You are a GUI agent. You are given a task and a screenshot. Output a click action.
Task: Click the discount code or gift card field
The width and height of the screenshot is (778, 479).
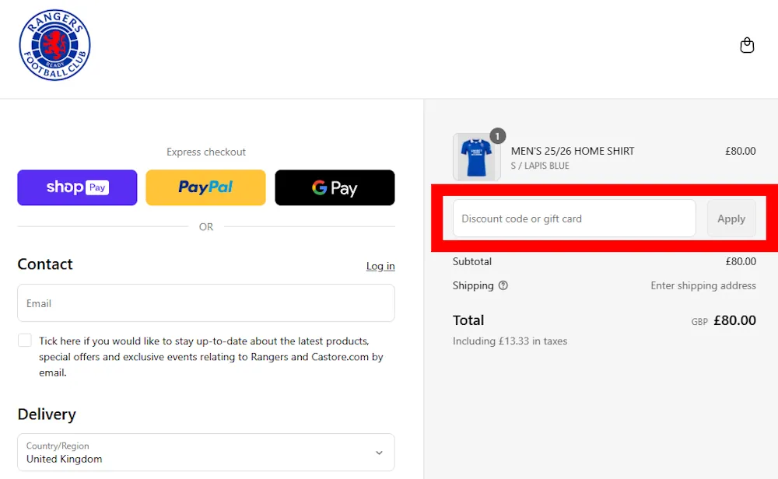pyautogui.click(x=574, y=219)
